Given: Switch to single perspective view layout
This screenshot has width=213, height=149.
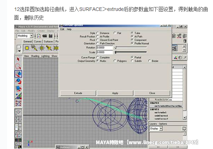Looking at the screenshot, I should tap(18, 112).
